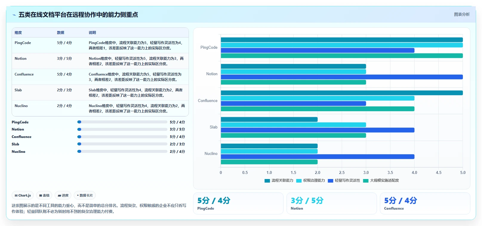Click the Confluence progress bar
The width and height of the screenshot is (482, 226).
click(122, 137)
